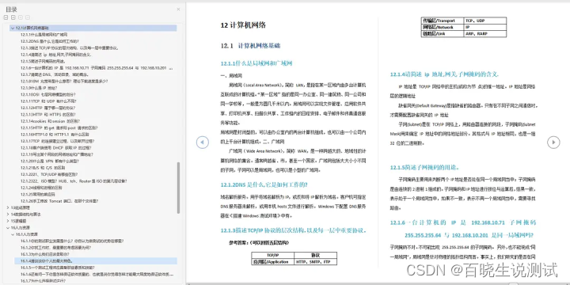Open outline entry 12.1.10 about OSI
Viewport: 570px width, 285px height.
click(48, 94)
